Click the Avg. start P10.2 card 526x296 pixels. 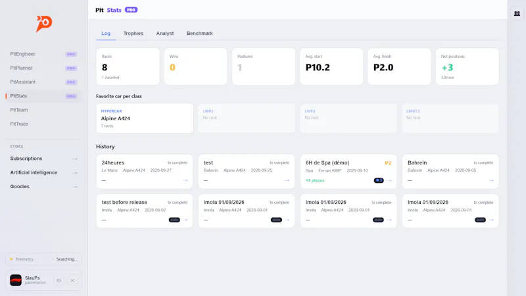pyautogui.click(x=331, y=66)
